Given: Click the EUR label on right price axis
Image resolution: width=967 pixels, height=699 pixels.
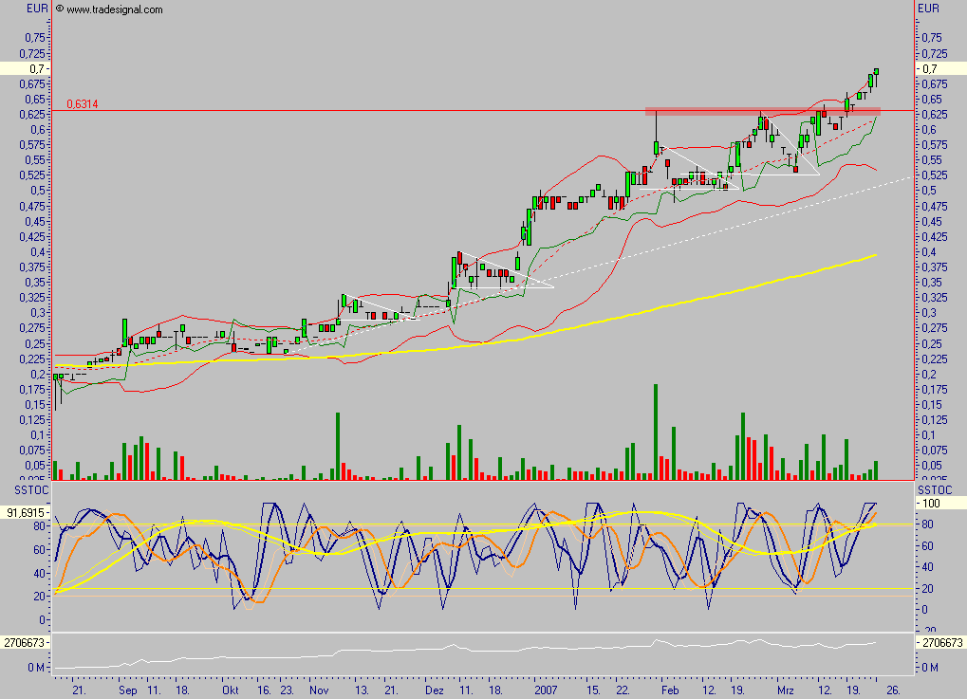Looking at the screenshot, I should pos(930,8).
